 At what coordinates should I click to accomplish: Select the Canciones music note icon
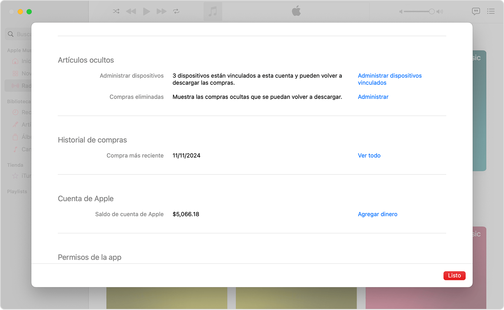15,149
